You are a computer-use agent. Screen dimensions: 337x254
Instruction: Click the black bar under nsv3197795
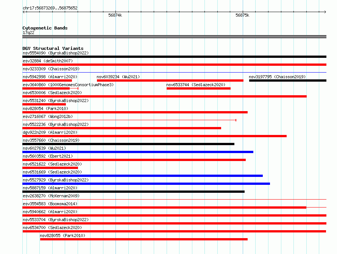click(x=288, y=81)
